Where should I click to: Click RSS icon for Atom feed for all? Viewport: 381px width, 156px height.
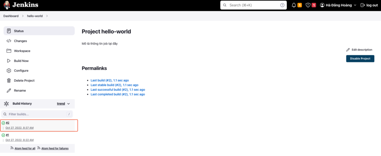tap(12, 148)
